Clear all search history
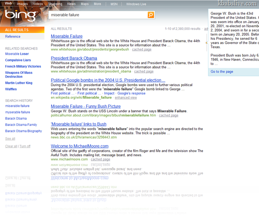This screenshot has height=216, width=259. 11,146
